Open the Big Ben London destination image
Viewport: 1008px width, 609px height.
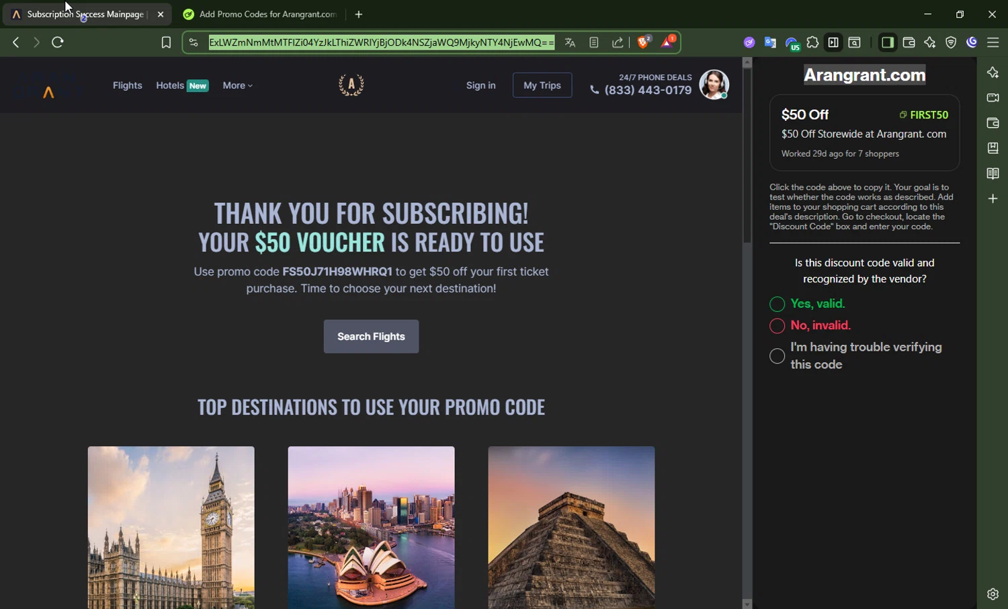(171, 528)
